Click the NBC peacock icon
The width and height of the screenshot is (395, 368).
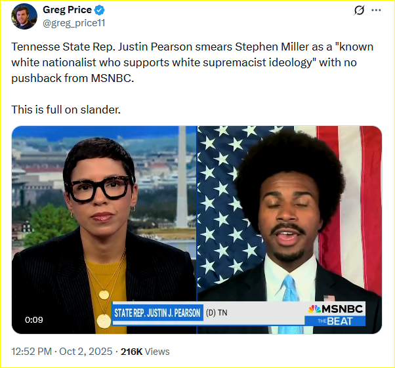[314, 309]
